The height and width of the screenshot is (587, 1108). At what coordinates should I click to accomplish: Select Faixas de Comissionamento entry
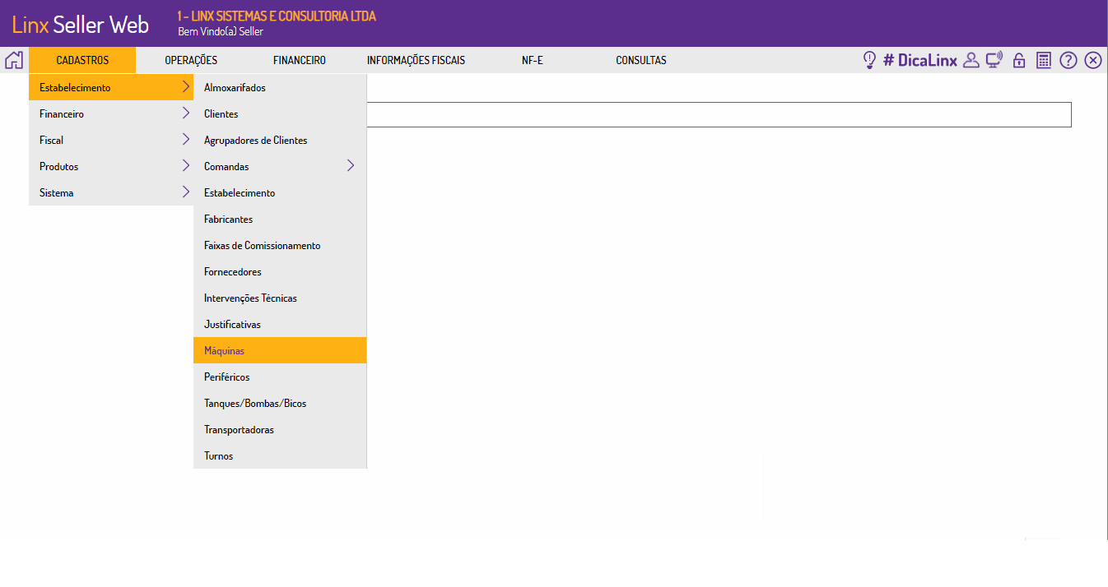(x=280, y=245)
